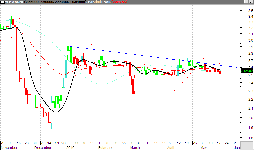254x150 pixels.
Task: Click the date label '30' on time axis
Action: click(35, 143)
